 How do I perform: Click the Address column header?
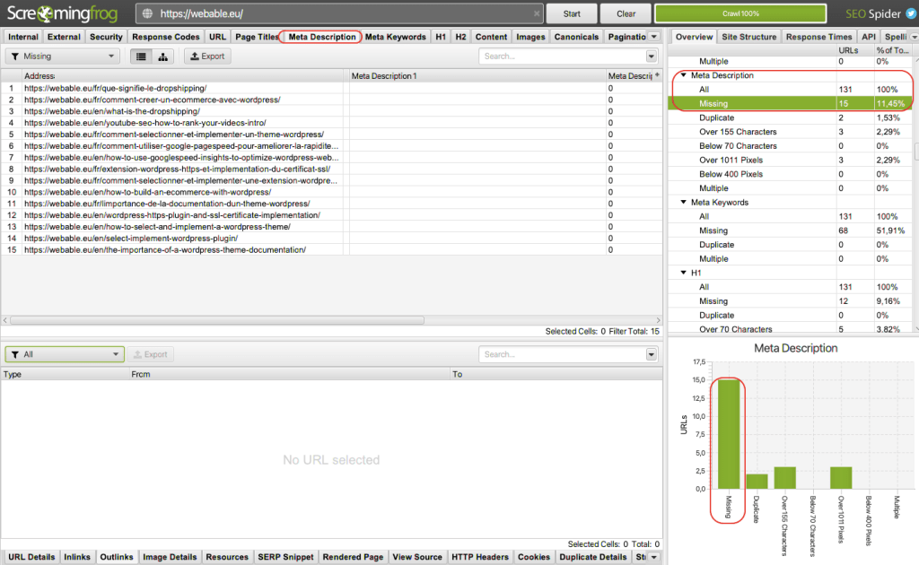pos(183,75)
